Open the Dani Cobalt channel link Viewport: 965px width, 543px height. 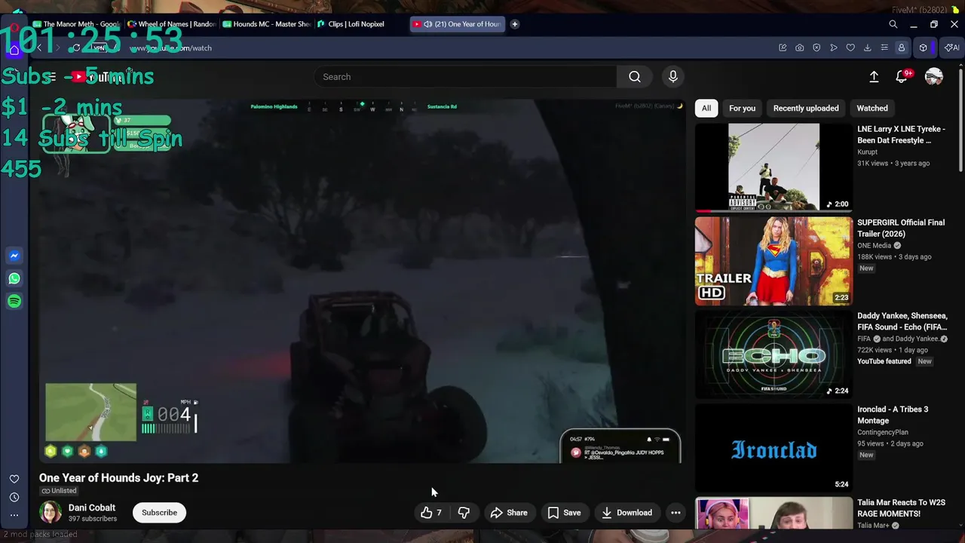92,508
